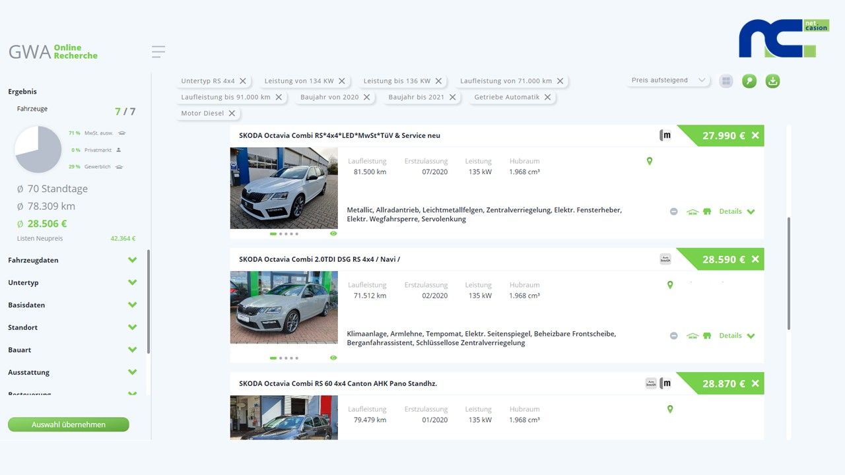Image resolution: width=845 pixels, height=475 pixels.
Task: Open the Preis aufsteigend sort dropdown
Action: (668, 80)
